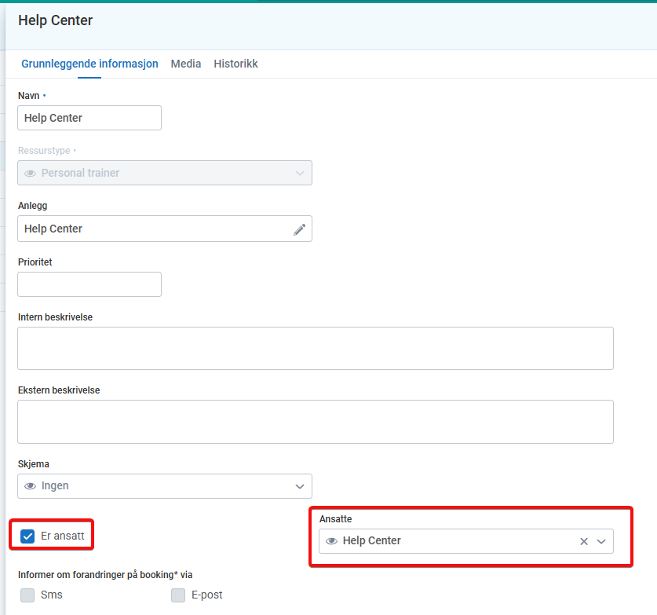Click the Help Center value in Ansatte
This screenshot has width=657, height=615.
(x=372, y=541)
